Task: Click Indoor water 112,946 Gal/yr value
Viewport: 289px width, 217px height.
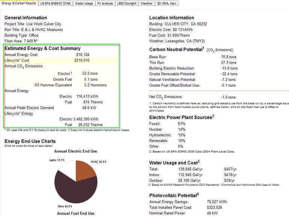Action: [190, 175]
